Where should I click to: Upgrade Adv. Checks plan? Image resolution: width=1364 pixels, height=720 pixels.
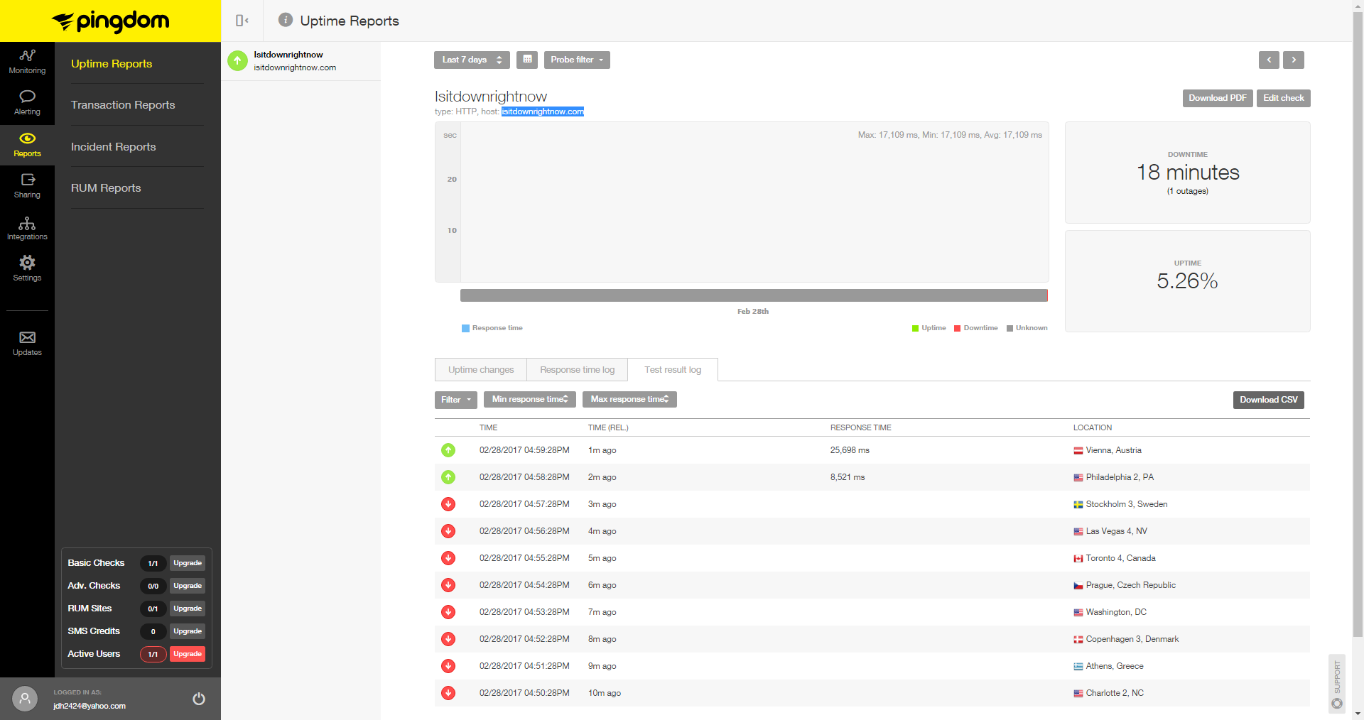[x=188, y=586]
